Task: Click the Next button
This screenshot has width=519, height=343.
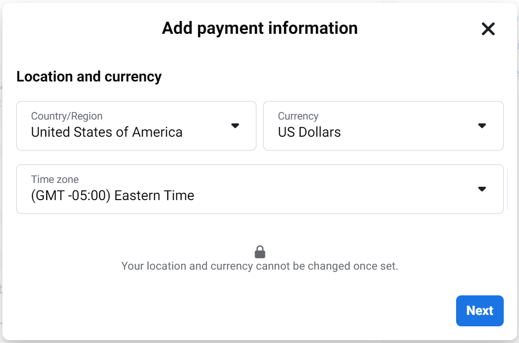Action: 479,311
